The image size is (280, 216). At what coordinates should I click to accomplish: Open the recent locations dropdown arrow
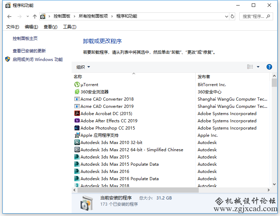pos(28,17)
